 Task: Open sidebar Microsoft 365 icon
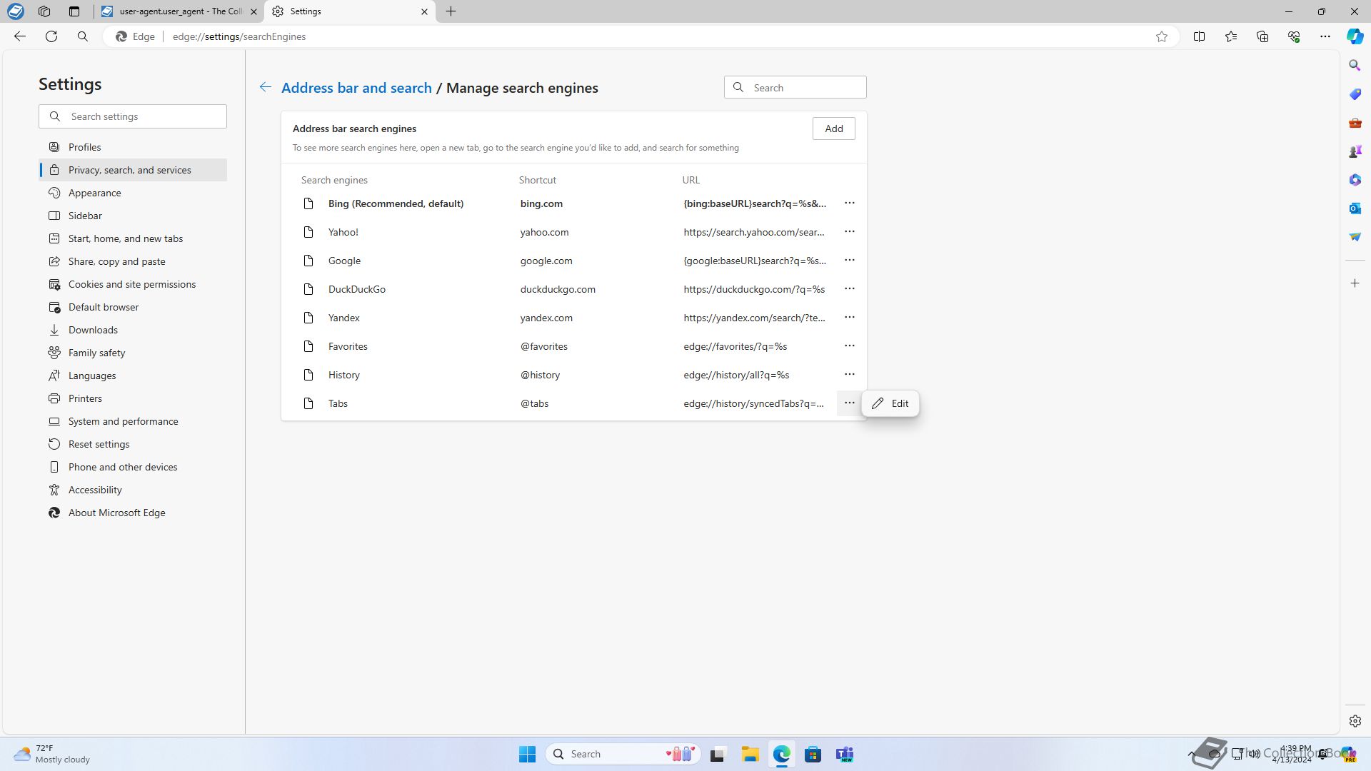point(1355,180)
